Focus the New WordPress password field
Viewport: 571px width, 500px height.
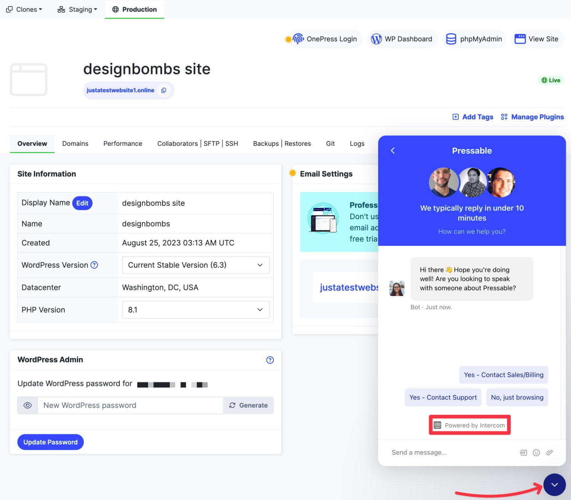130,405
